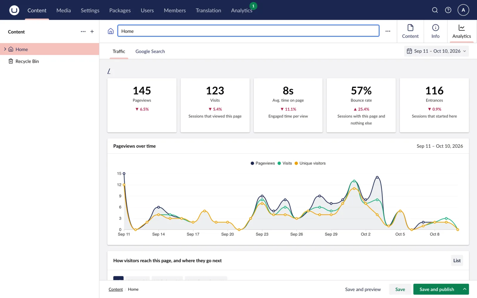Open the help question mark icon

pos(448,10)
